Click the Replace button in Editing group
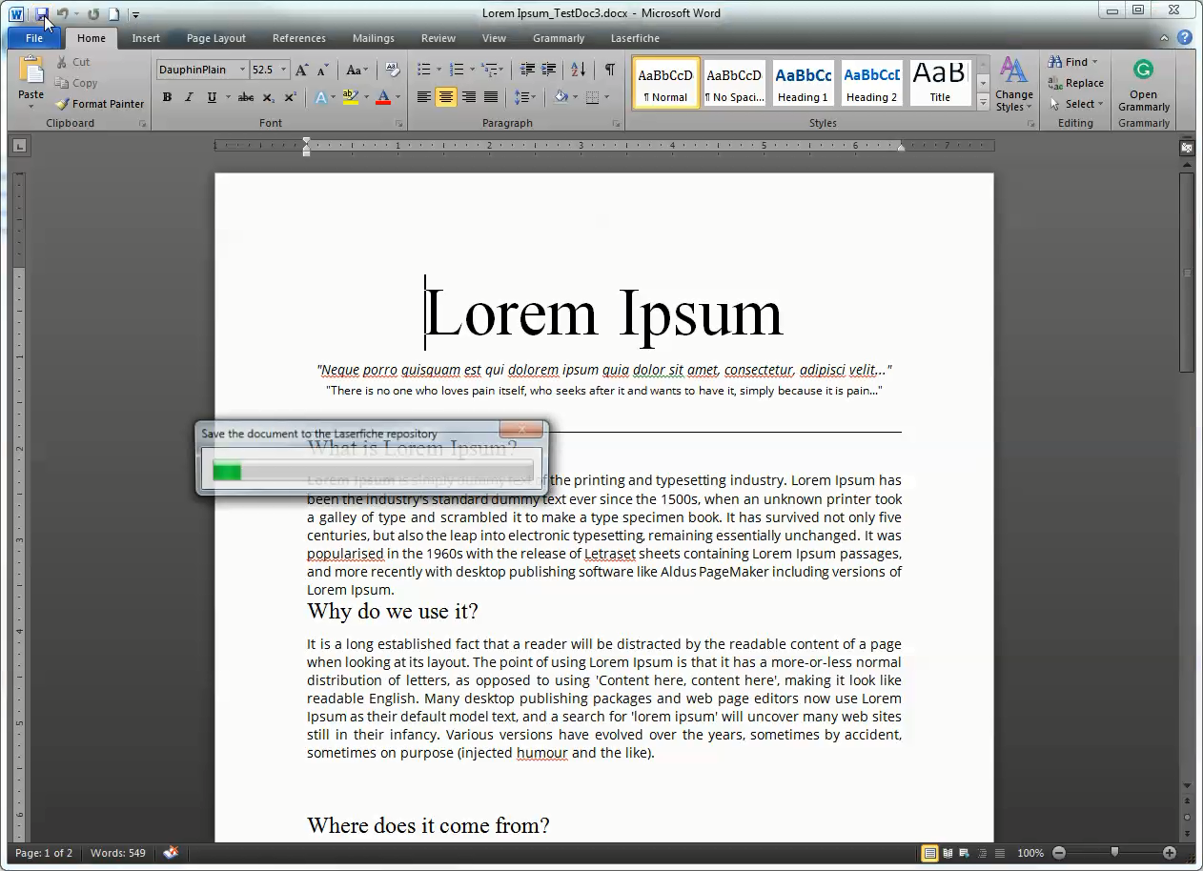 pyautogui.click(x=1075, y=83)
